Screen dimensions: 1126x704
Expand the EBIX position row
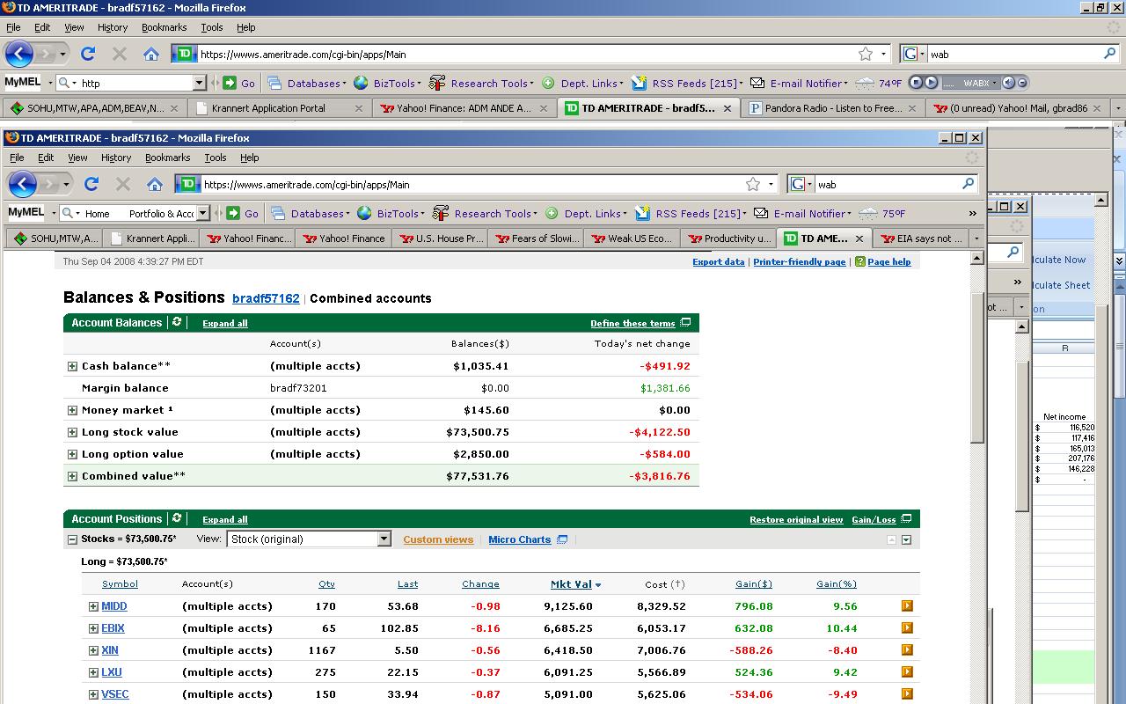(x=93, y=628)
